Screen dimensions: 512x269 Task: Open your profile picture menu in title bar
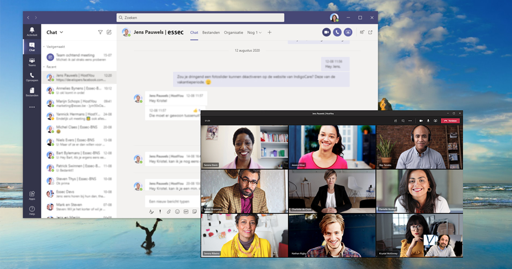(x=334, y=18)
